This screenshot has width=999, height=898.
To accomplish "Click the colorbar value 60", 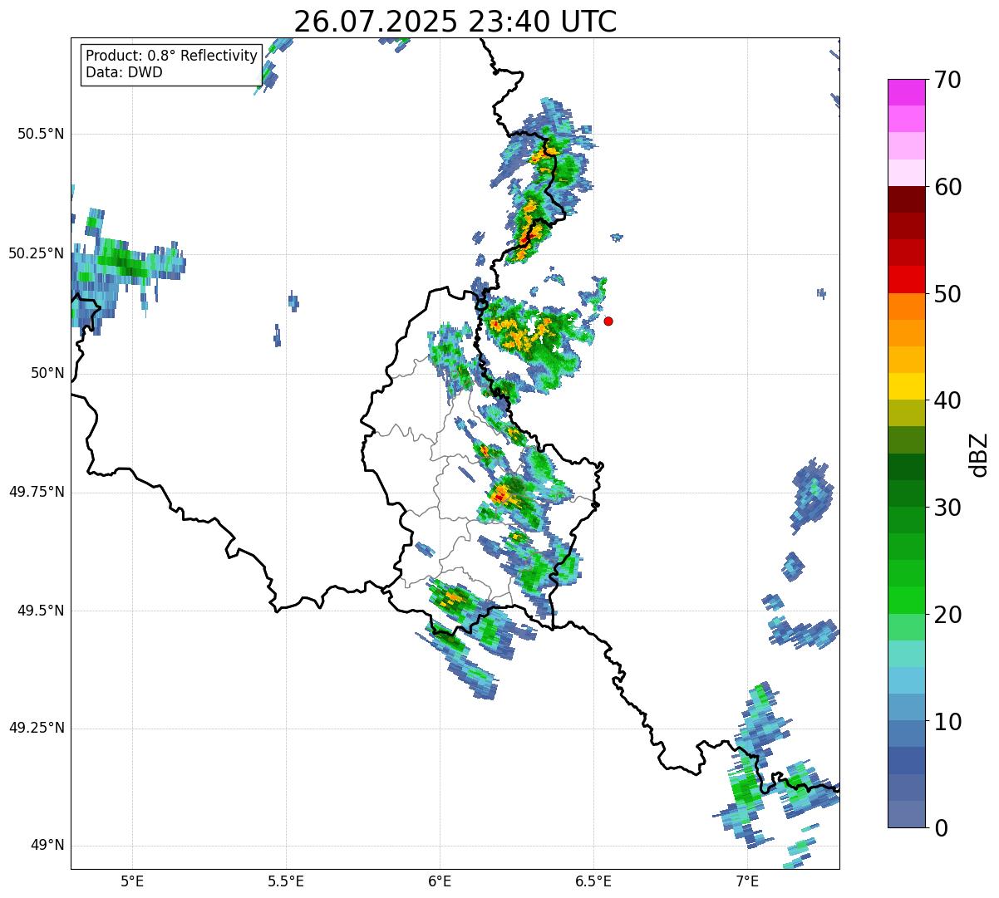I will [x=947, y=187].
